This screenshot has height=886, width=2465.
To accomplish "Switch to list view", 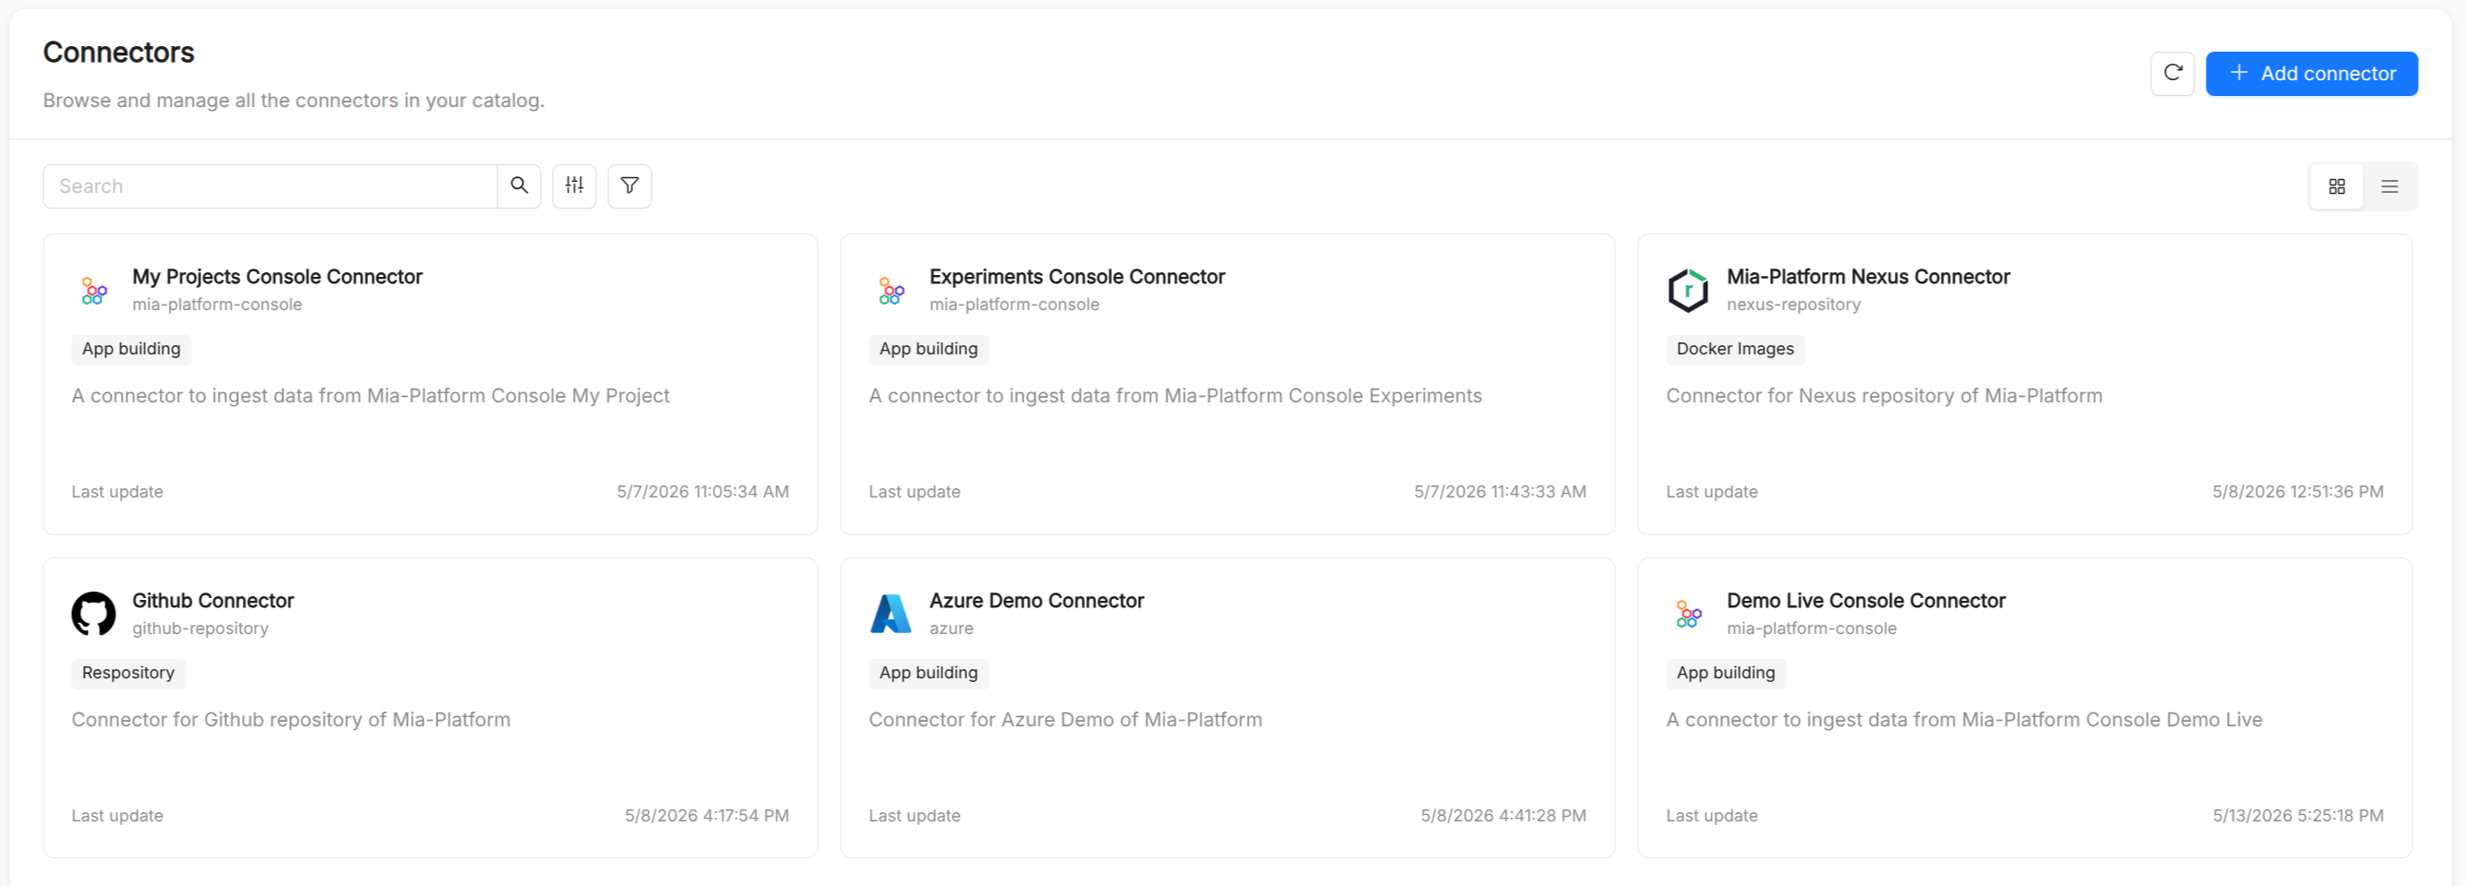I will click(2389, 186).
